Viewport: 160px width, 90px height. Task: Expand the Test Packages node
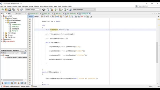pyautogui.click(x=4, y=33)
